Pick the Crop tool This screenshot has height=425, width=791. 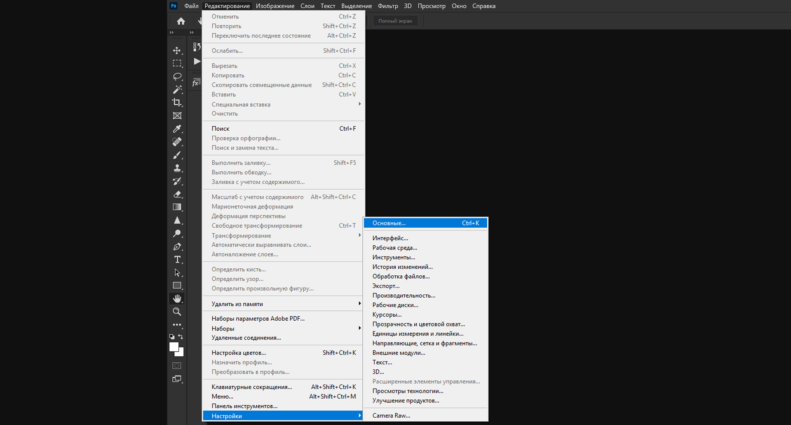pyautogui.click(x=177, y=103)
